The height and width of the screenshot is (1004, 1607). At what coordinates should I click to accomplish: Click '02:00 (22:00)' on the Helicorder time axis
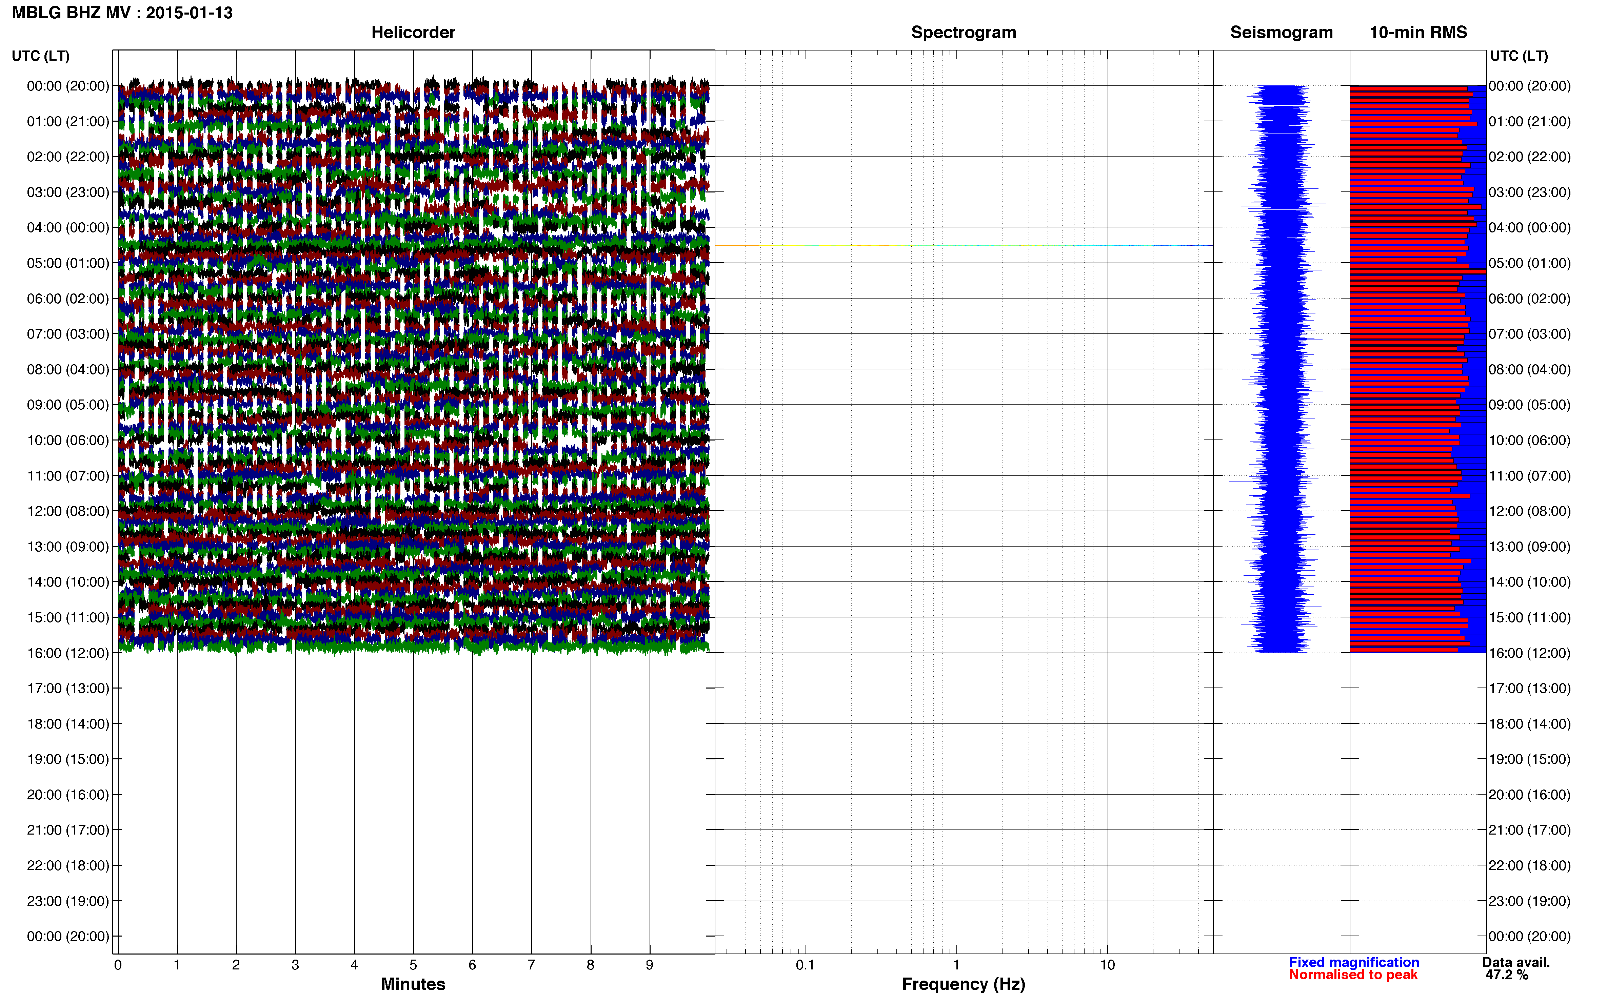click(68, 157)
